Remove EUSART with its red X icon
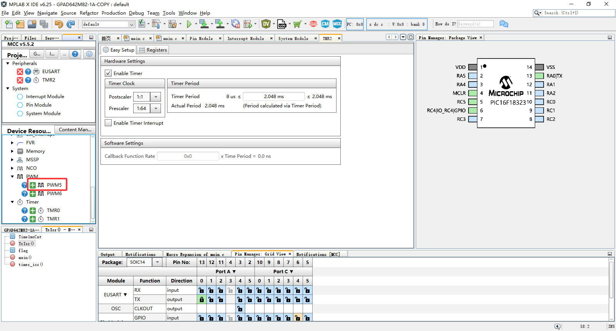The height and width of the screenshot is (331, 616). pyautogui.click(x=20, y=72)
